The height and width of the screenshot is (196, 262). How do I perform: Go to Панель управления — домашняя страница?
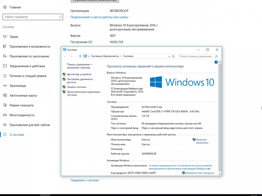tap(80, 66)
